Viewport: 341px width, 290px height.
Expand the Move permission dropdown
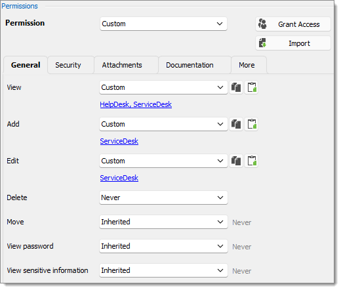tap(163, 222)
